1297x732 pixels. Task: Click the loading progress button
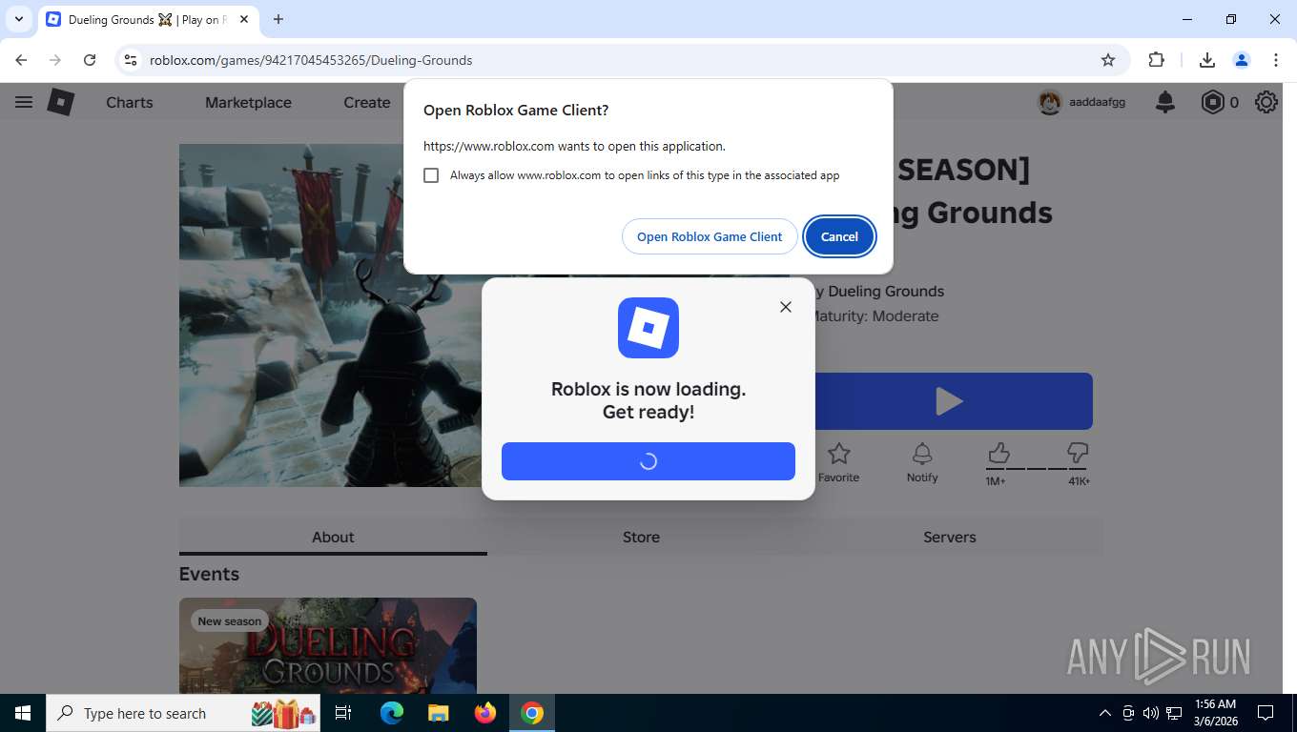coord(648,461)
